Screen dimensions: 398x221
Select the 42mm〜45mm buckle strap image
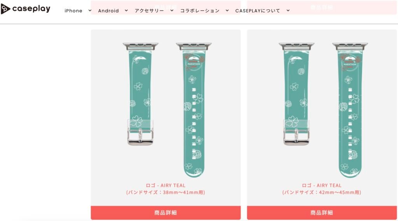(x=297, y=94)
